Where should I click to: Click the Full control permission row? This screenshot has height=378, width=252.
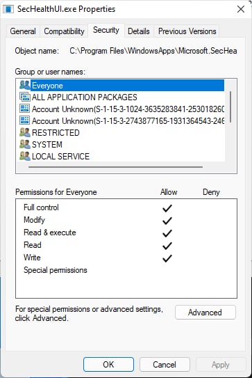click(126, 207)
